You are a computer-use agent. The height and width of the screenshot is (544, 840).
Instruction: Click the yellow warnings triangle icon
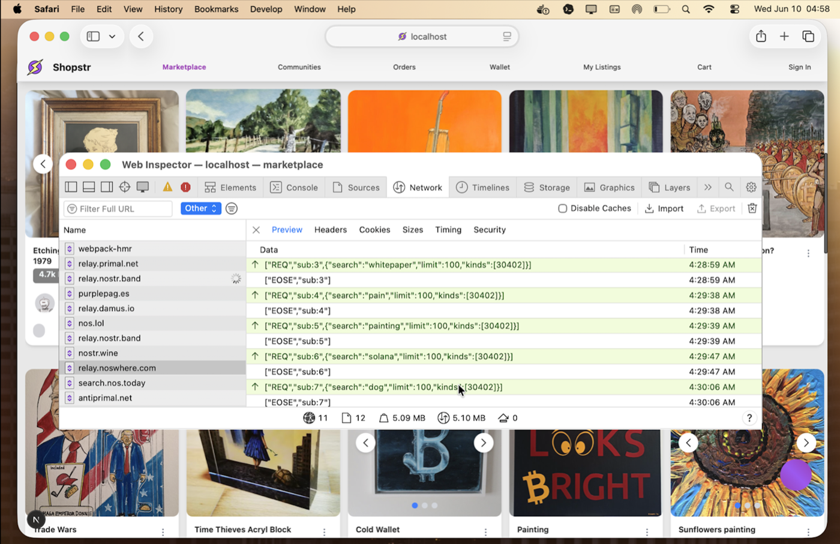click(167, 187)
